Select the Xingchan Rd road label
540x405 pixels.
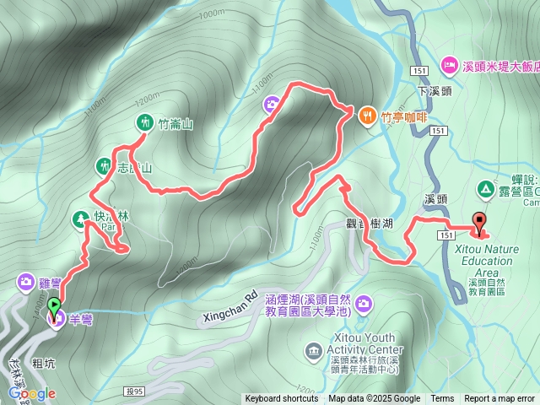click(230, 306)
